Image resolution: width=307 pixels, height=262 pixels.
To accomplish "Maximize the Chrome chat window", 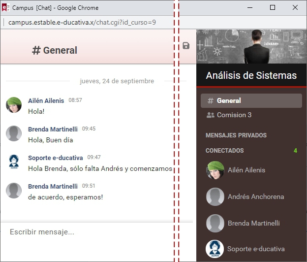I will 273,8.
